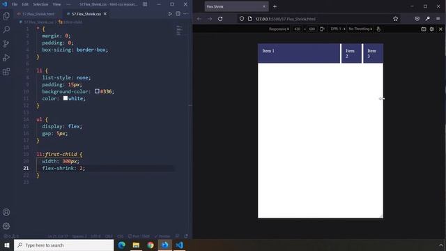Open the Responsive device dropdown
This screenshot has width=446, height=251.
[x=279, y=29]
